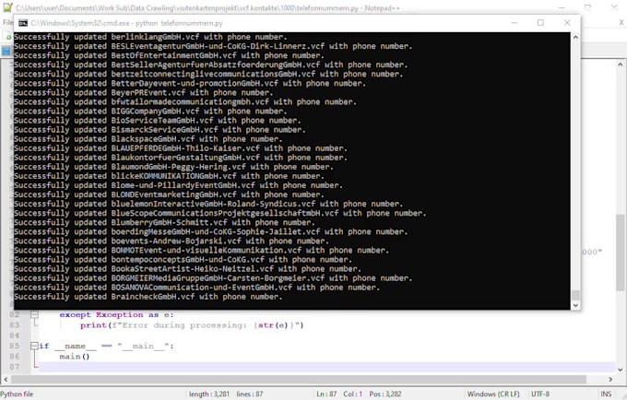Screen dimensions: 627x400
Task: Click the cmd.exe title text 'python telefonnummern.py'
Action: pyautogui.click(x=180, y=23)
